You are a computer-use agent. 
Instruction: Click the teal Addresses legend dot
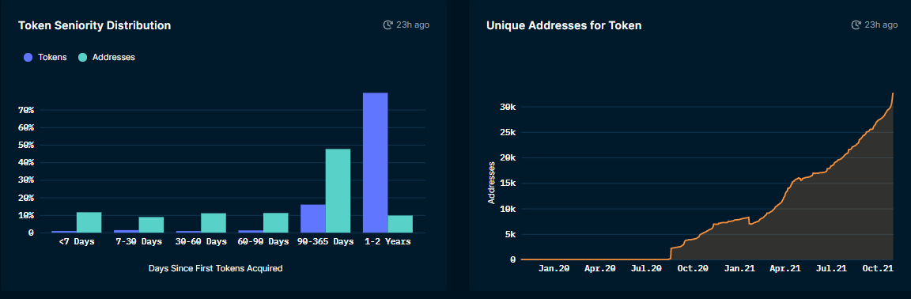click(x=82, y=57)
